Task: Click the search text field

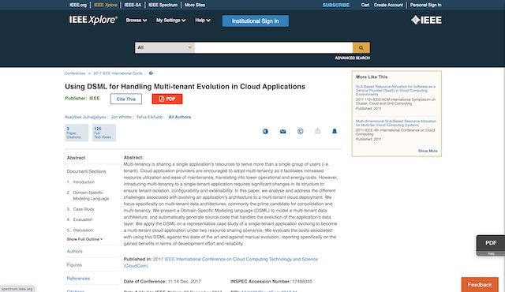Action: [x=274, y=47]
